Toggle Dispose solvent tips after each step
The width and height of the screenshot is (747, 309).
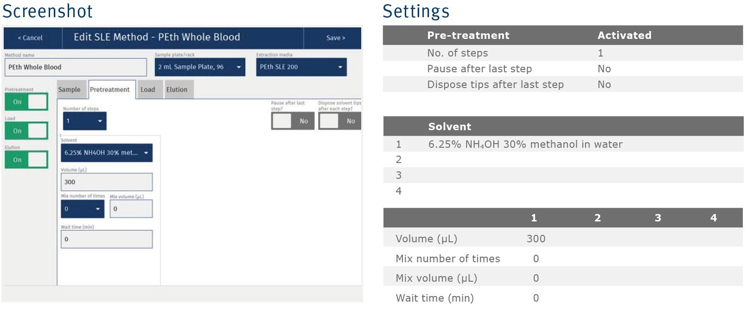click(340, 121)
